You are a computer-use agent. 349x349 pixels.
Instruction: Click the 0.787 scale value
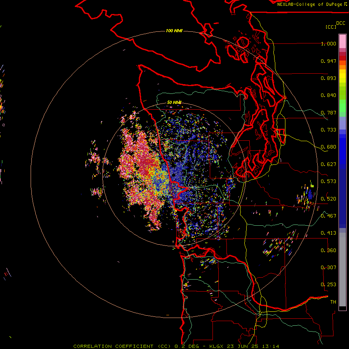tap(328, 112)
